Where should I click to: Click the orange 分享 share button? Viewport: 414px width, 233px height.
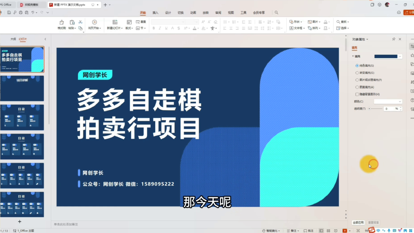[408, 13]
